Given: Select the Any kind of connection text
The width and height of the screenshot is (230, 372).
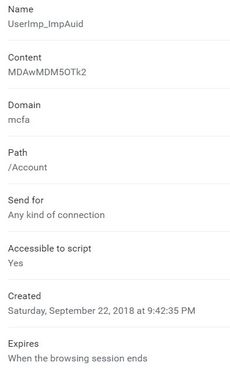Looking at the screenshot, I should 56,215.
